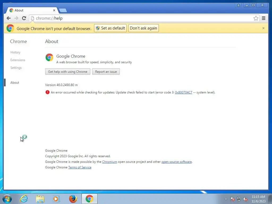Screen dimensions: 272x204
Task: Click the Version 46.0.2490.80 m text
Action: (x=61, y=85)
